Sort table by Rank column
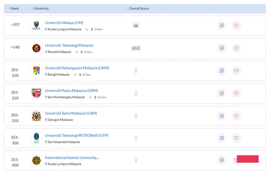This screenshot has width=268, height=172. click(x=13, y=8)
